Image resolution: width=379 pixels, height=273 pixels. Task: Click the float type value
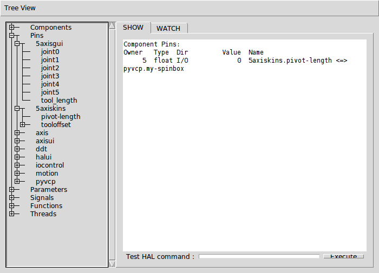pos(163,61)
